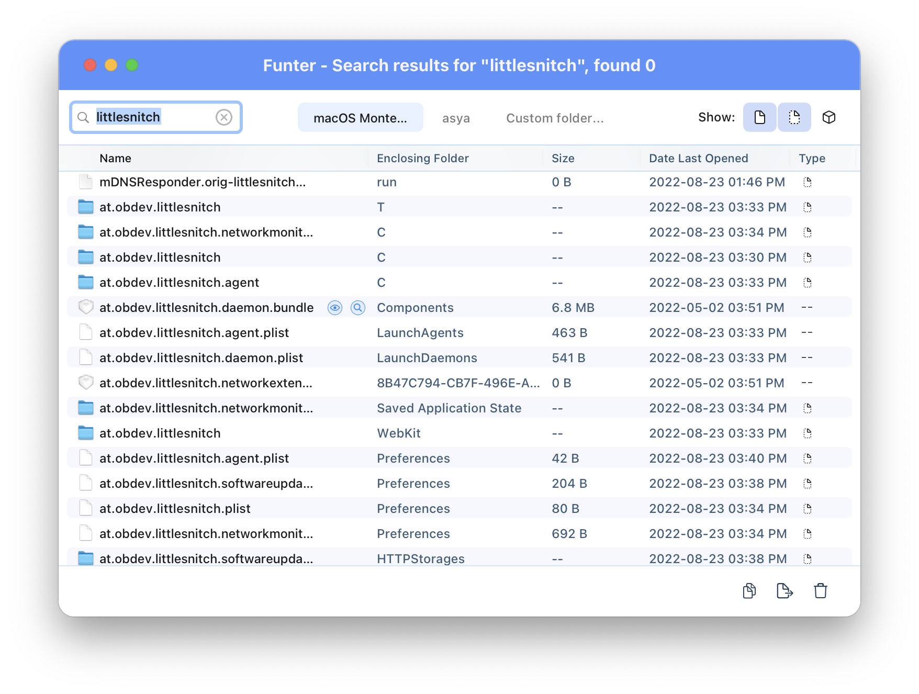Screen dimensions: 919x694
Task: Select at.obdev.littlesnitch.daemon.plist name
Action: click(x=201, y=358)
